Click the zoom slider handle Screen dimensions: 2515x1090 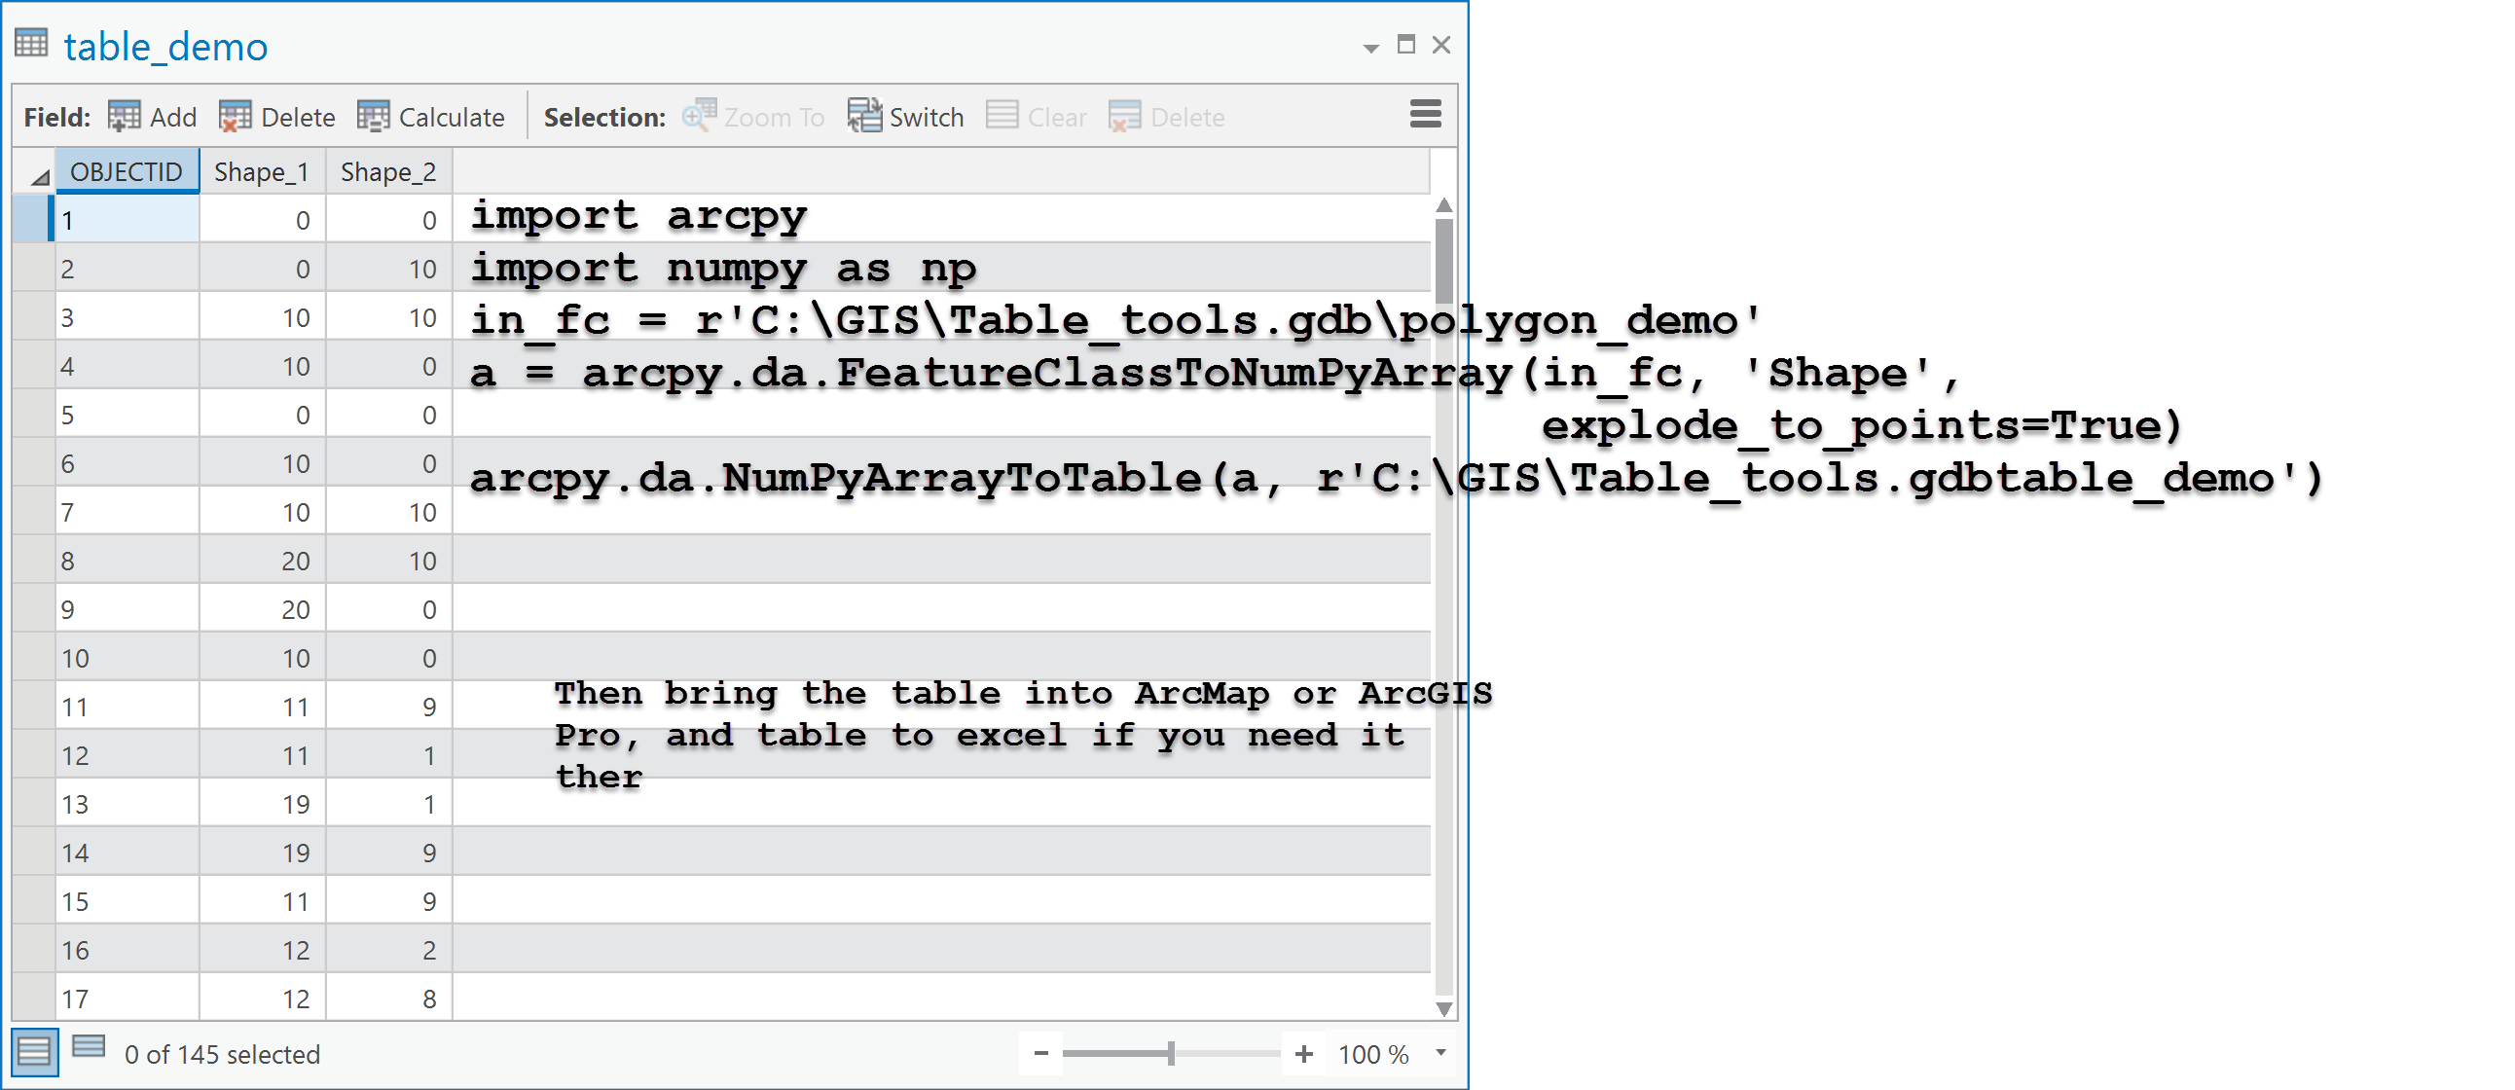(x=1171, y=1053)
